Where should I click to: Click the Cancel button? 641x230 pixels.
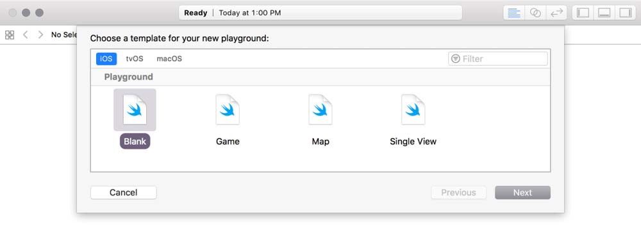point(124,192)
